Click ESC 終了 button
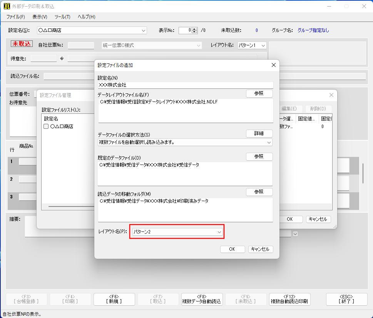Viewport: 373px width, 318px height. coord(346,299)
